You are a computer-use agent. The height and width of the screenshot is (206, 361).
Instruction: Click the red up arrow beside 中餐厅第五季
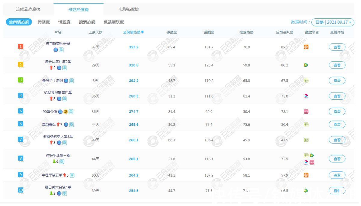pos(64,175)
